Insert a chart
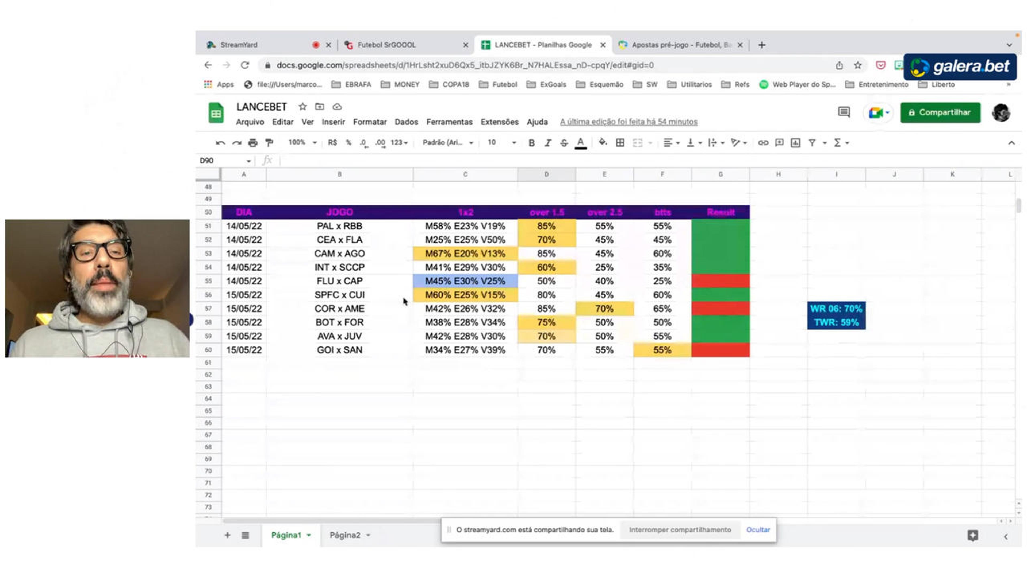 coord(795,143)
